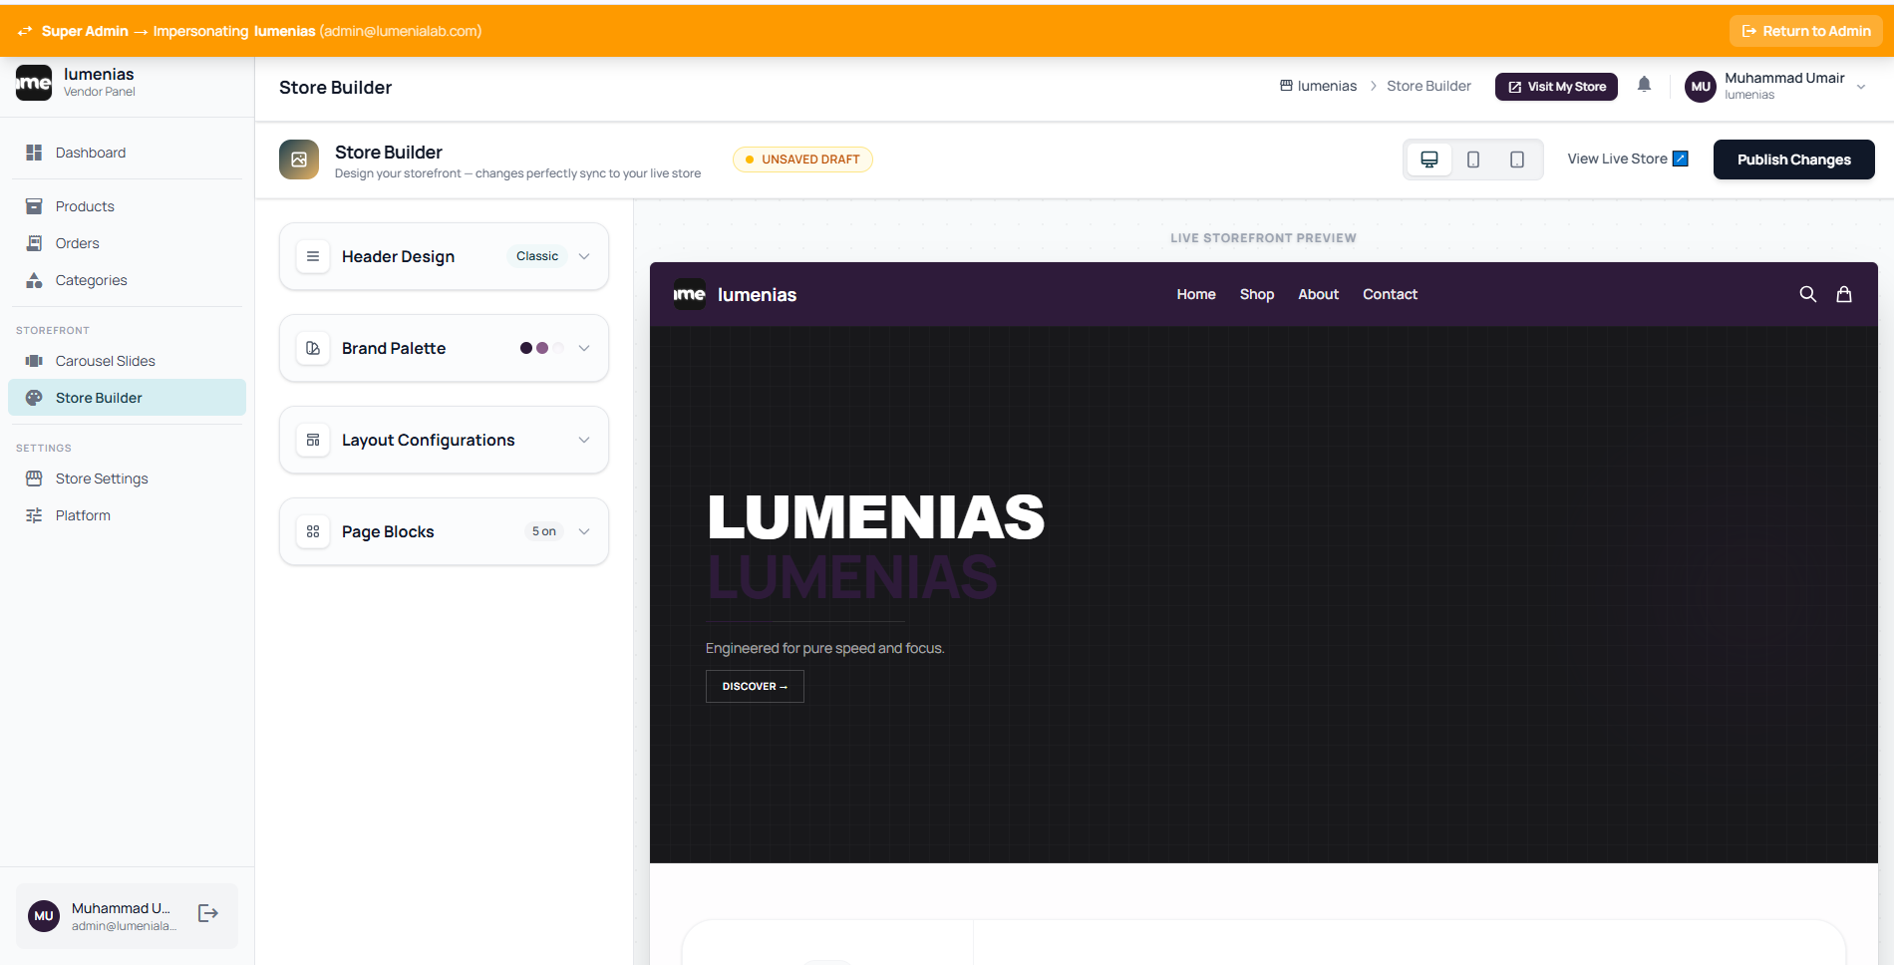Click Return to Admin button
This screenshot has width=1894, height=965.
click(x=1805, y=31)
